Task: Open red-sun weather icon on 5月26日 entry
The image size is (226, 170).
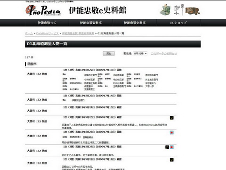Action: click(x=172, y=133)
